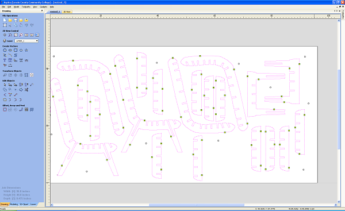Select the Draw Circle tool
This screenshot has width=345, height=211.
click(x=5, y=51)
